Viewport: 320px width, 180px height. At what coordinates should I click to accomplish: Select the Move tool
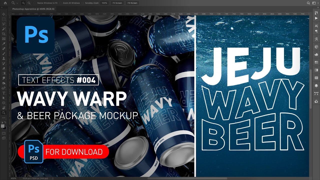(4, 14)
